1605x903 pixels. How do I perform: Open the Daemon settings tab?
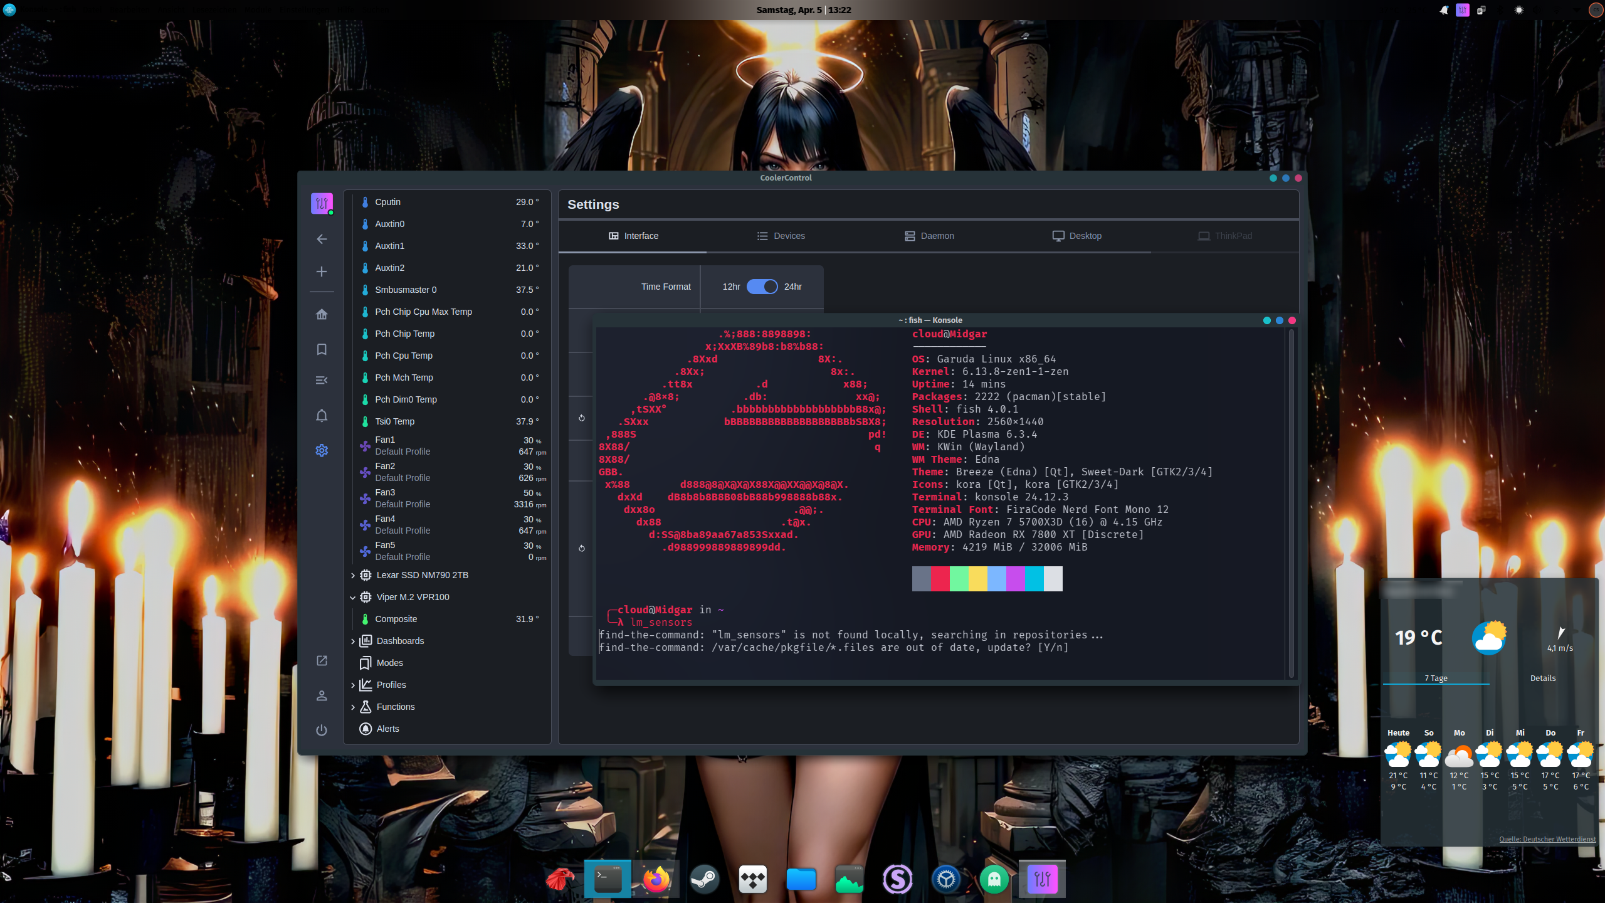click(x=929, y=236)
